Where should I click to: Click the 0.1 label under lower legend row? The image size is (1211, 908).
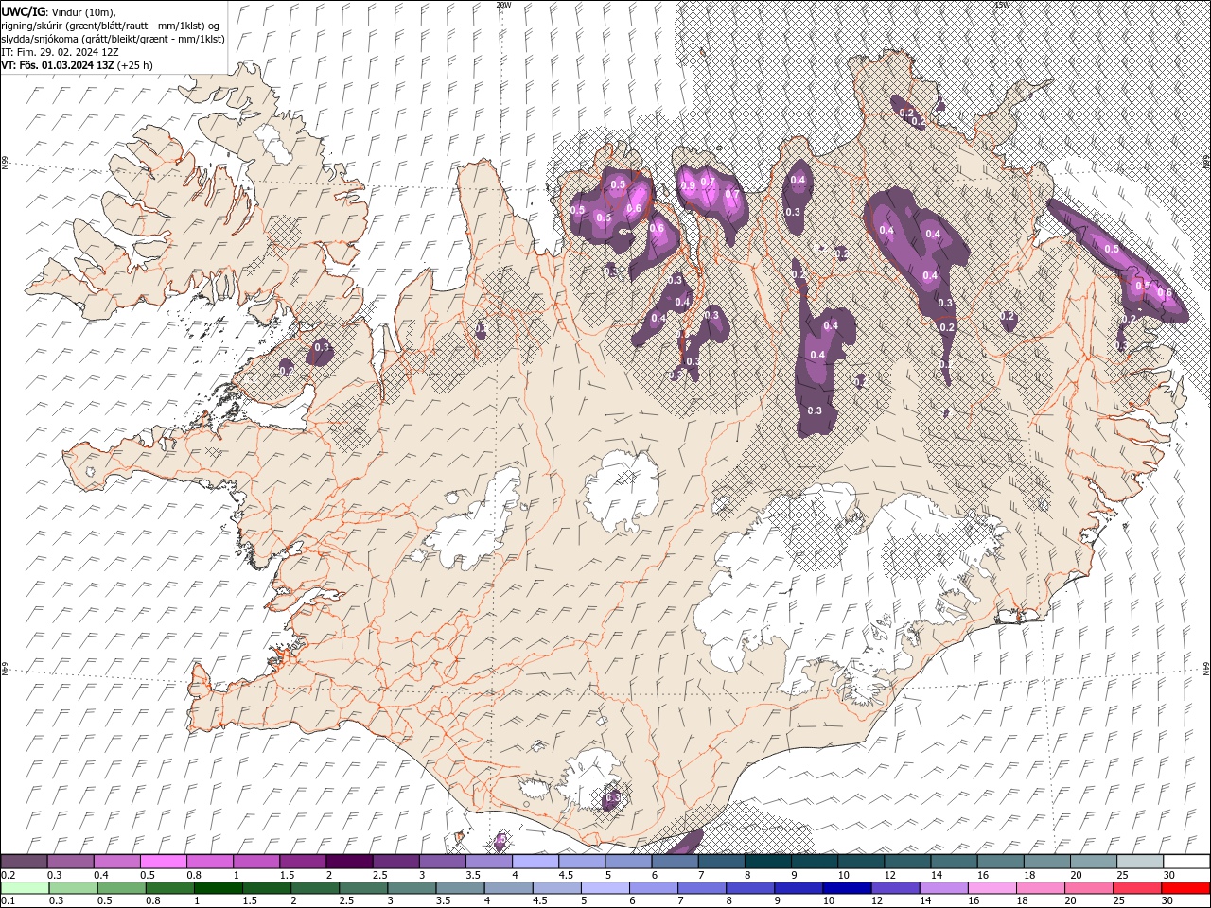(8, 901)
